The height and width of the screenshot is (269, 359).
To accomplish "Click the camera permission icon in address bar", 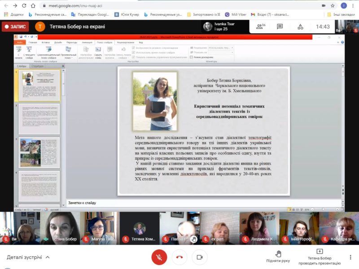I will pyautogui.click(x=324, y=5).
